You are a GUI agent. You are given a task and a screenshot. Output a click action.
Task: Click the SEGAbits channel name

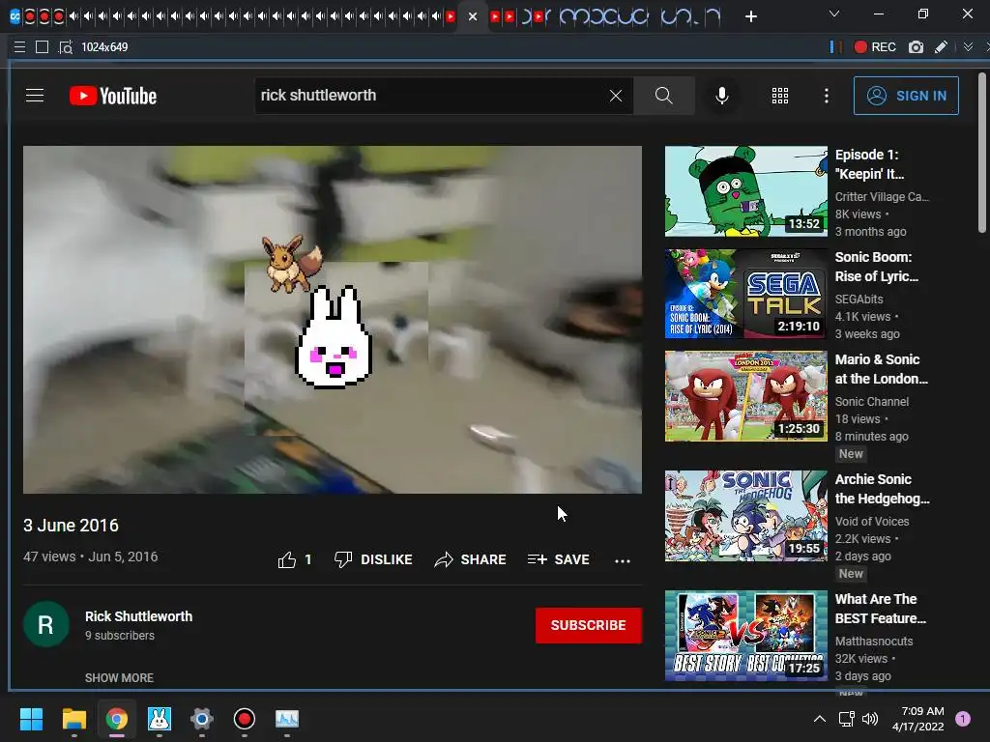[x=859, y=300]
